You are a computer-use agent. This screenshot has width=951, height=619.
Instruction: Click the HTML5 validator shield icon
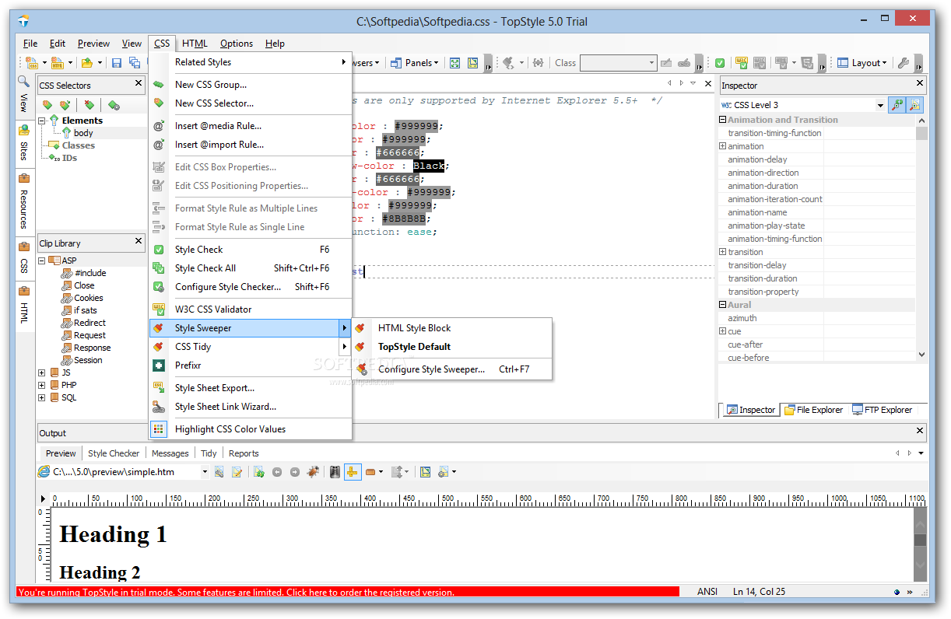click(x=807, y=63)
